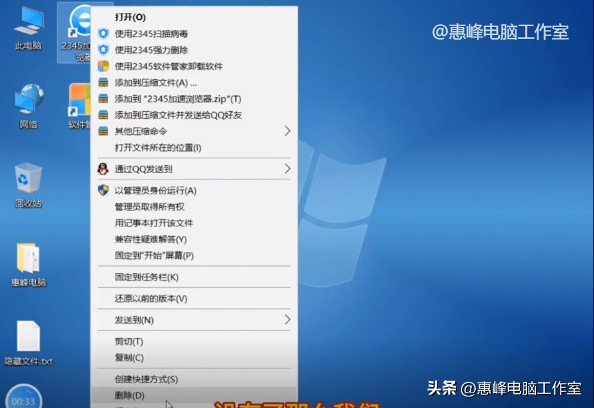Open the 惠峰电脑 folder on the desktop

27,262
